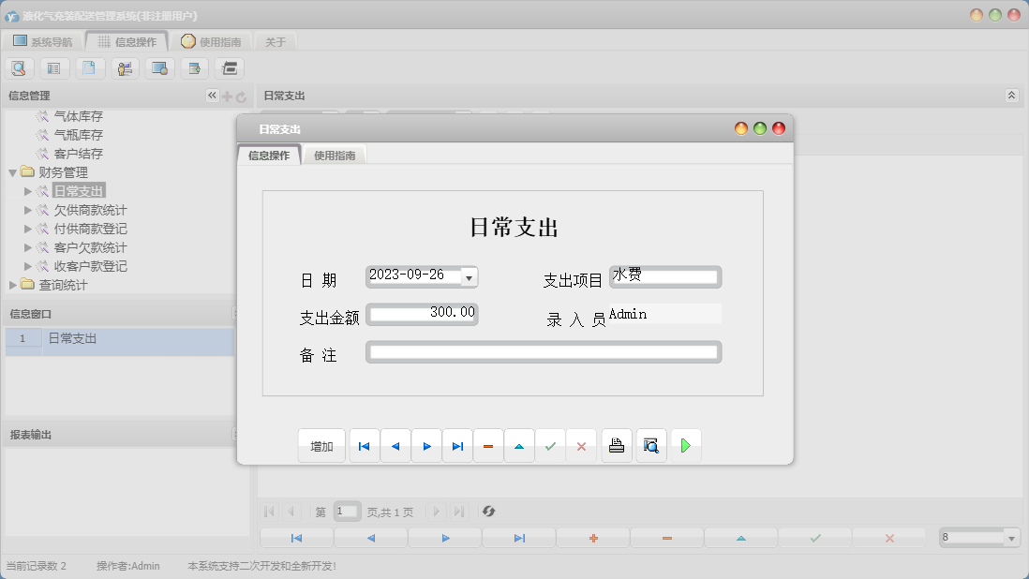Click the 备注 input field
This screenshot has height=579, width=1029.
(544, 352)
